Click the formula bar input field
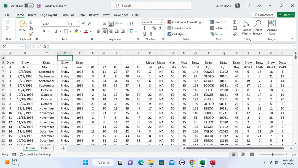The height and width of the screenshot is (168, 298). pyautogui.click(x=170, y=46)
